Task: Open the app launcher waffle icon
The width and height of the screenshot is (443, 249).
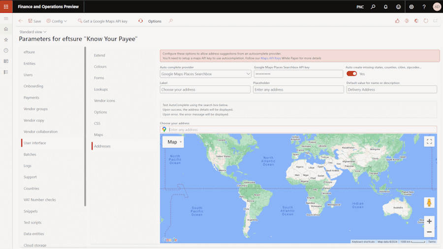Action: point(6,6)
